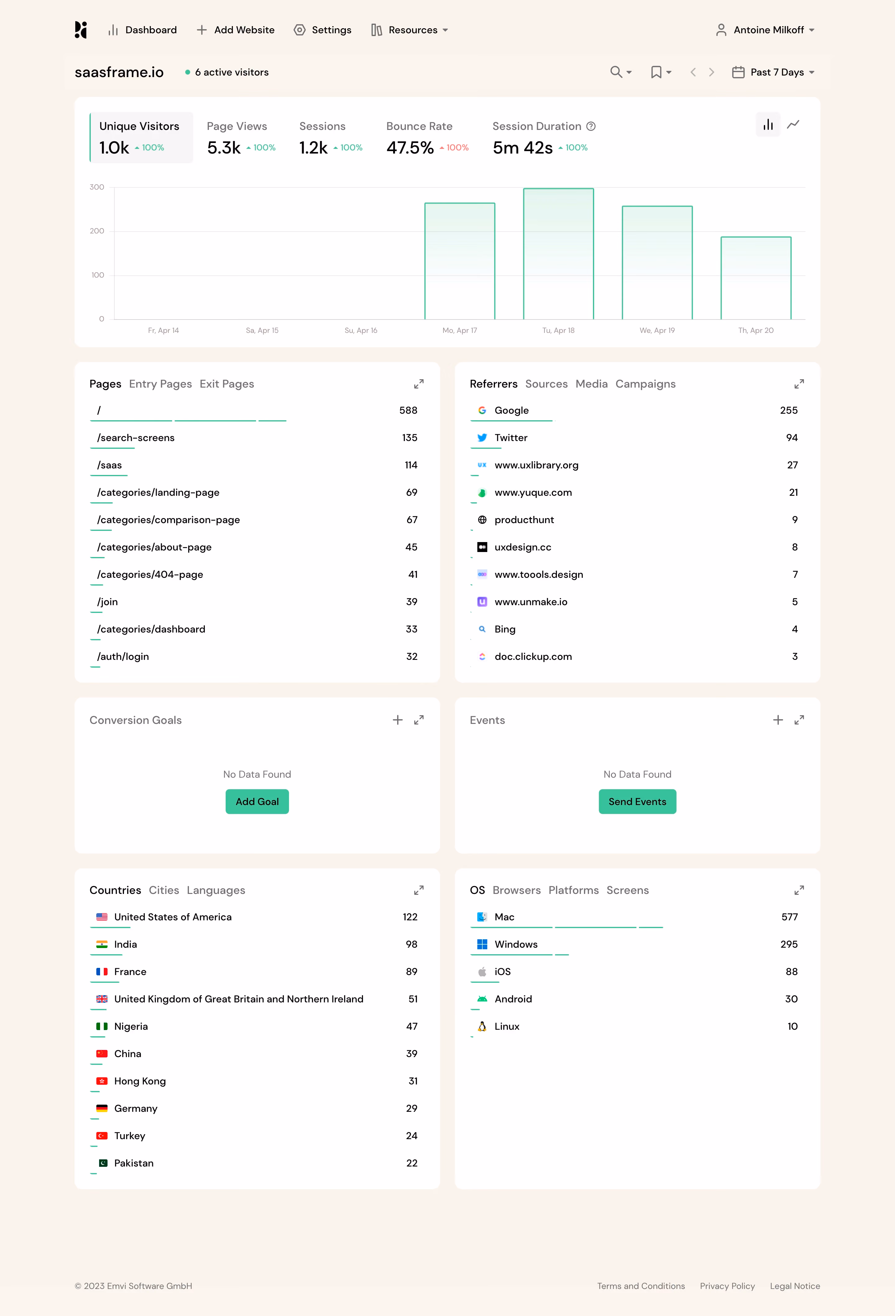Select the Bounce Rate metric
This screenshot has height=1316, width=895.
[427, 138]
